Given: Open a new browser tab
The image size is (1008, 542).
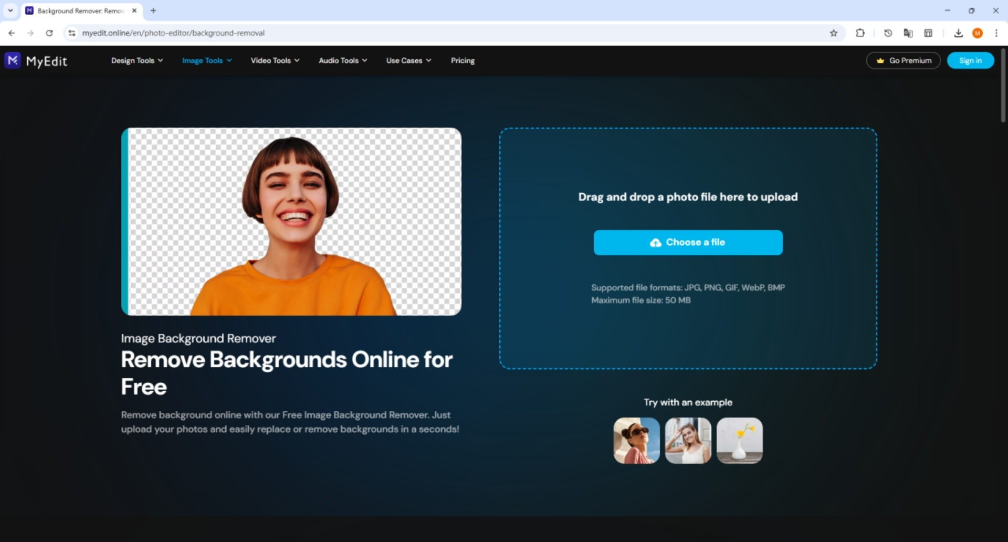Looking at the screenshot, I should (x=153, y=11).
